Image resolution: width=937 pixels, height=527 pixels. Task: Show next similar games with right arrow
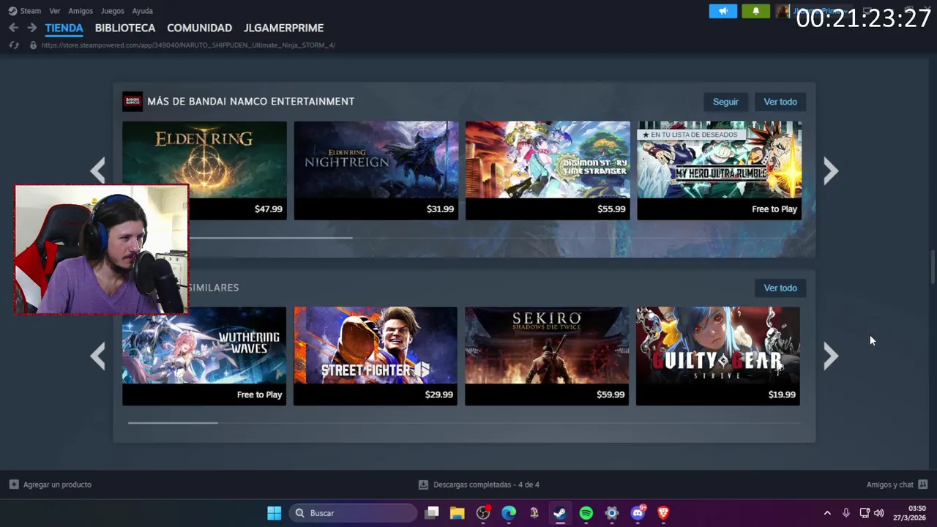pos(831,356)
